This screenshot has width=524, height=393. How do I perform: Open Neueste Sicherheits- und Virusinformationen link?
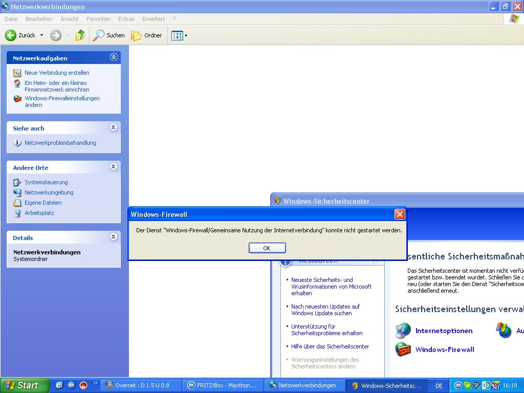[x=331, y=287]
